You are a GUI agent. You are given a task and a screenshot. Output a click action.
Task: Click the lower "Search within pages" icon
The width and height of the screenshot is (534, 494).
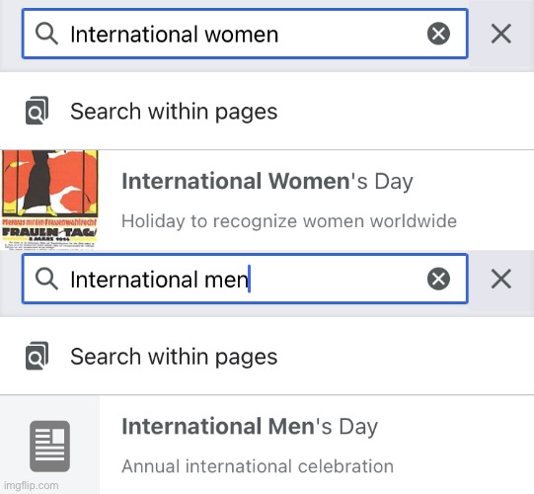37,356
